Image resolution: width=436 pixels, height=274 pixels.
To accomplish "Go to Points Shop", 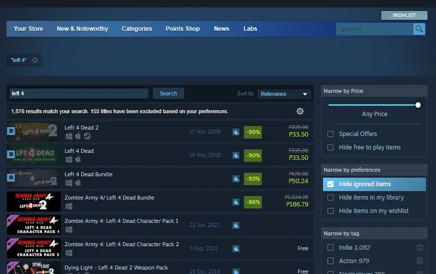I will pos(183,29).
